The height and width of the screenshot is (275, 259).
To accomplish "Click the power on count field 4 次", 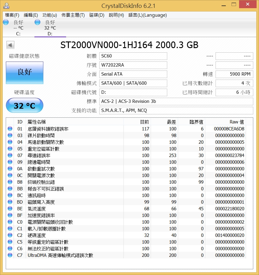I will point(234,83).
